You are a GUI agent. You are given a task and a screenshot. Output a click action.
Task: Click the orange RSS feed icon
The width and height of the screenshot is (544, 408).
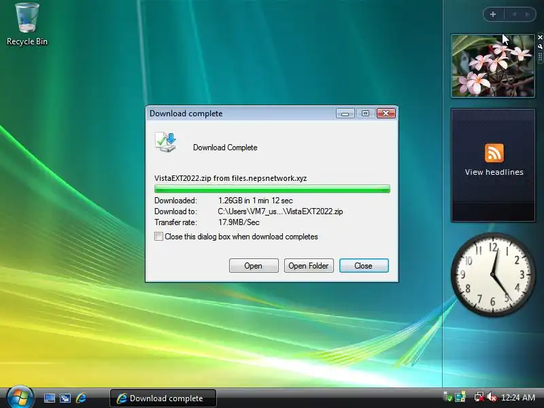494,153
